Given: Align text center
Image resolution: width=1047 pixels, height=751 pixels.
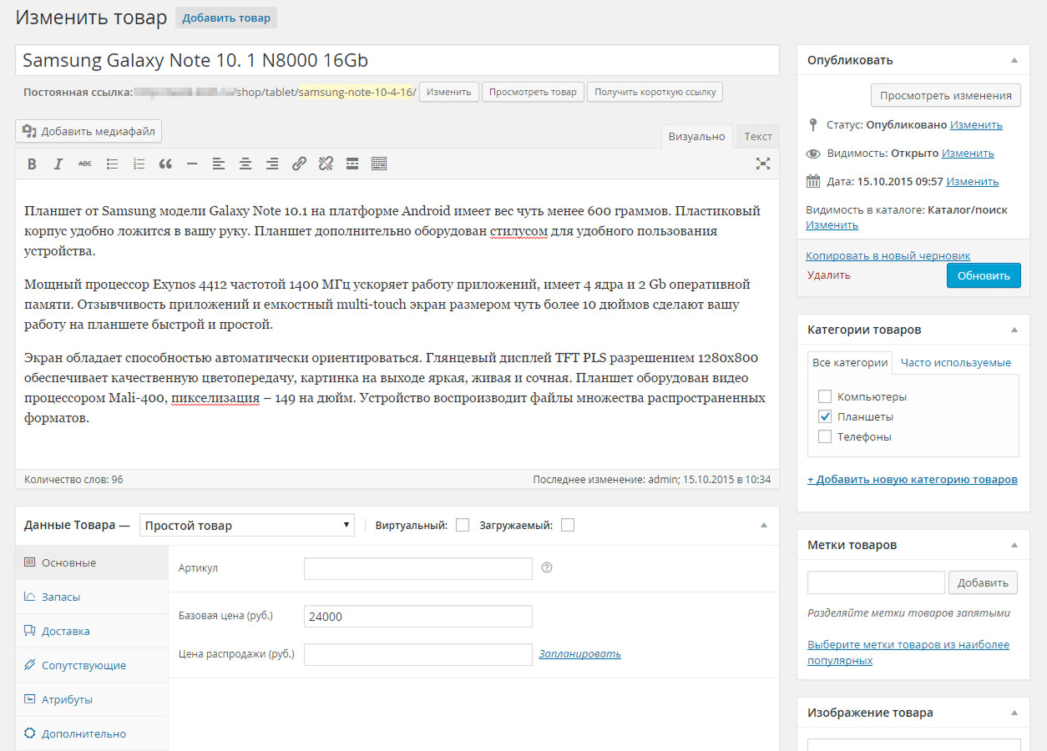Looking at the screenshot, I should click(245, 164).
